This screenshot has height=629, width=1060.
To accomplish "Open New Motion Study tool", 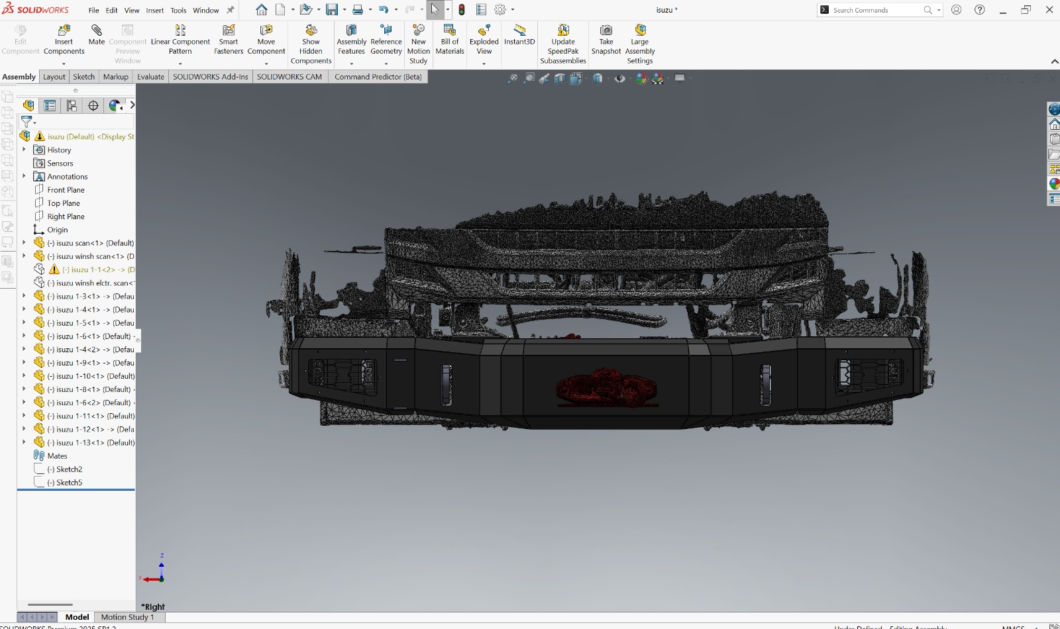I will 419,31.
